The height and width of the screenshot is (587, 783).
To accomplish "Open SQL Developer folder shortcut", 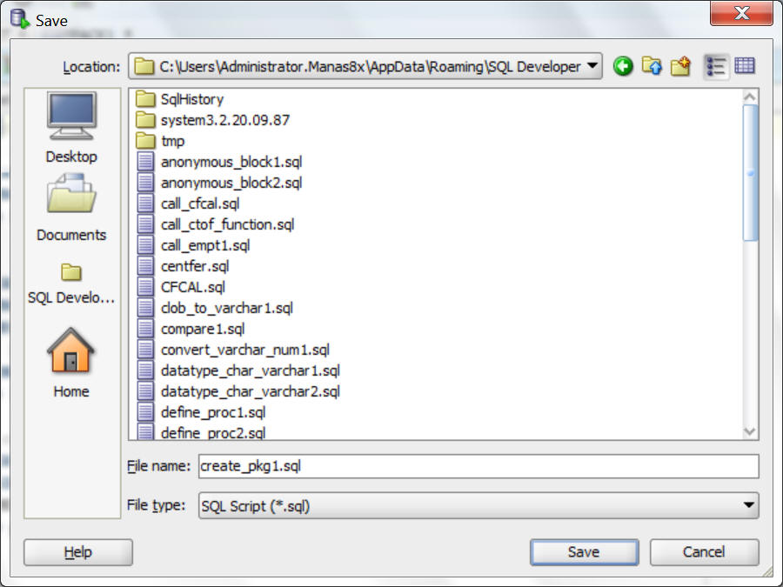I will [71, 283].
